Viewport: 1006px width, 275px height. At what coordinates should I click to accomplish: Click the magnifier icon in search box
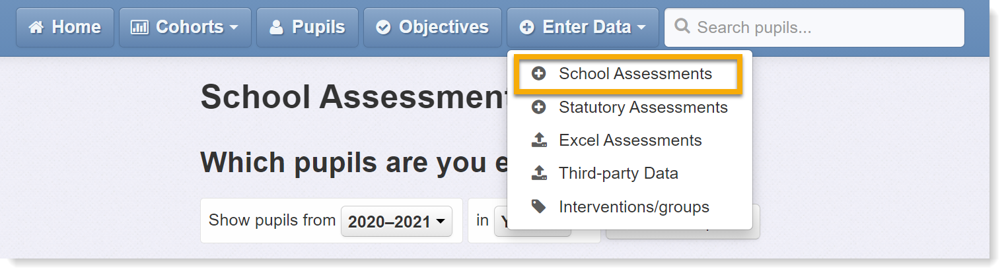click(x=682, y=27)
